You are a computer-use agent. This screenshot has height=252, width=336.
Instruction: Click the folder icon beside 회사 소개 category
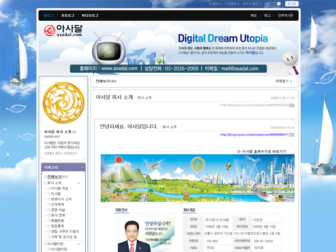coord(45,183)
